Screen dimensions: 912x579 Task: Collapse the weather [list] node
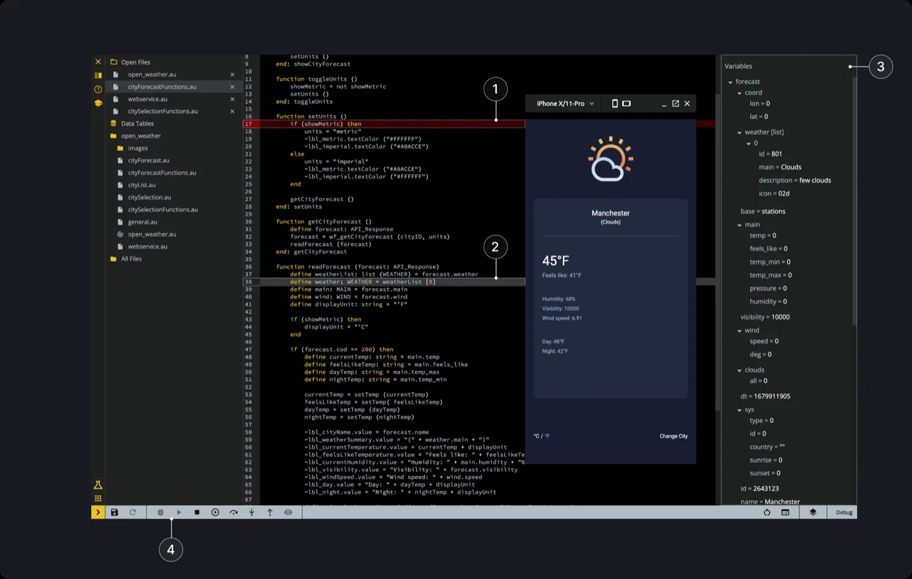(739, 132)
